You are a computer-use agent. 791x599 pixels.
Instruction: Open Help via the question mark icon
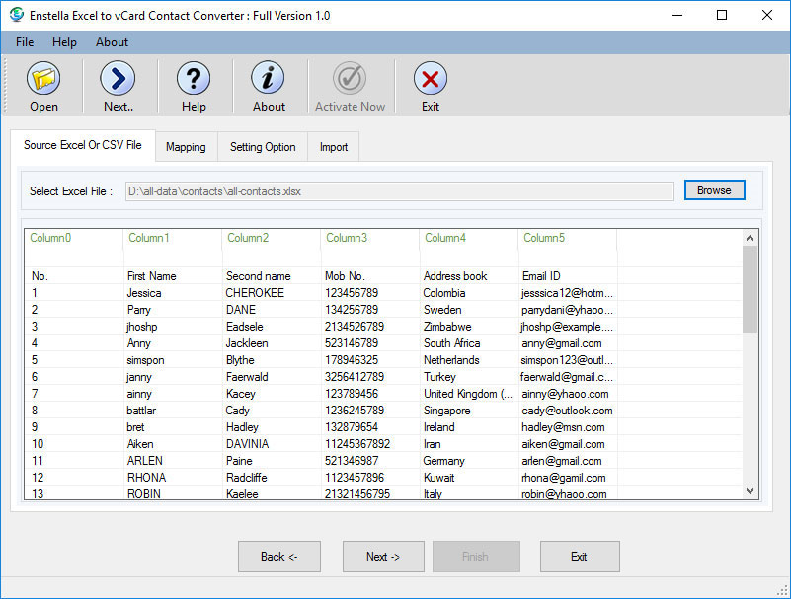pos(194,79)
